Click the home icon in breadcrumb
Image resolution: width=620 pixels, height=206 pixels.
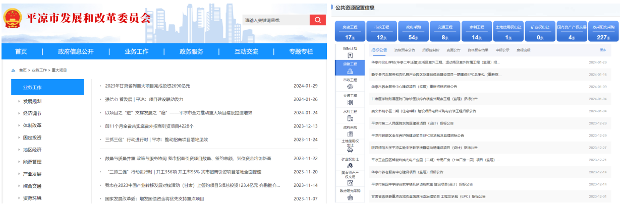point(14,71)
